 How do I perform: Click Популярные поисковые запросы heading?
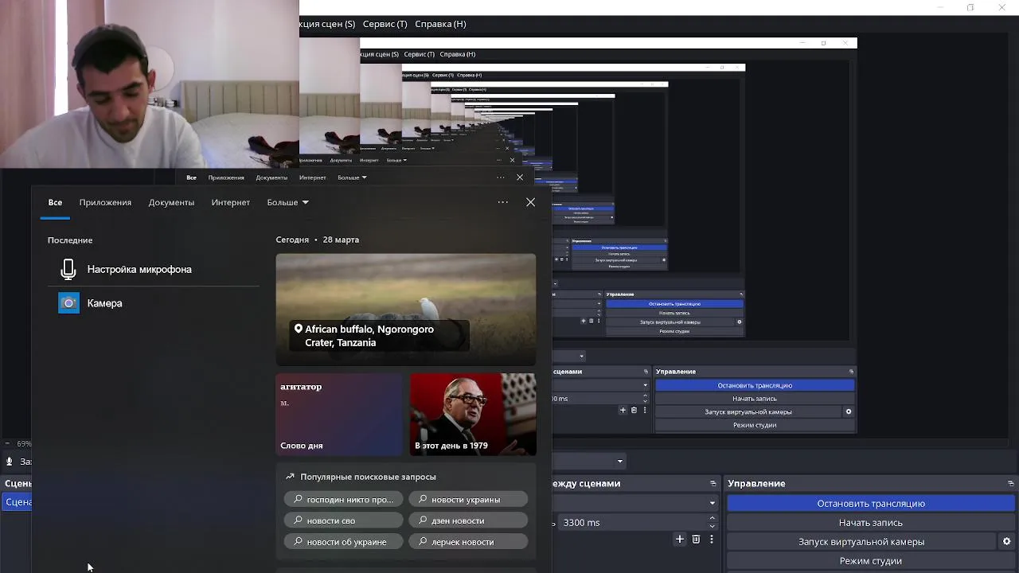(x=368, y=477)
